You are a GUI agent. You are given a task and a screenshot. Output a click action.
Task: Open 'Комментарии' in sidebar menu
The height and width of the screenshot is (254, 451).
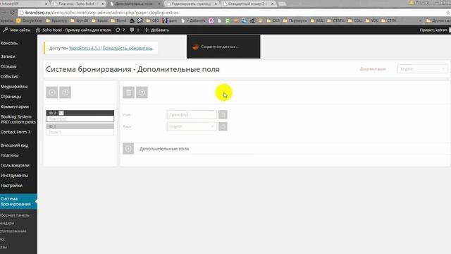pyautogui.click(x=15, y=107)
